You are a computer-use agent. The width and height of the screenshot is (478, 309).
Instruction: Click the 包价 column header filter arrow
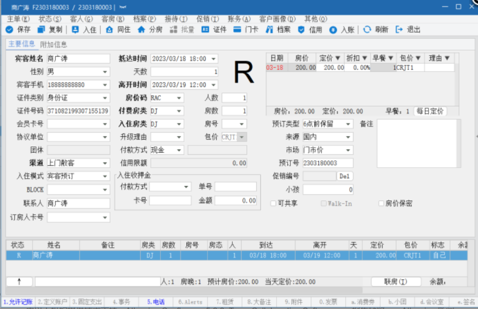(x=418, y=58)
